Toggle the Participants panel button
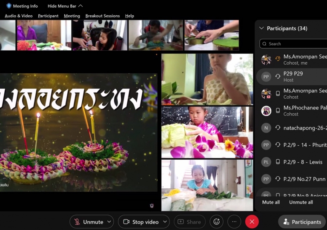This screenshot has height=230, width=327. (x=302, y=221)
